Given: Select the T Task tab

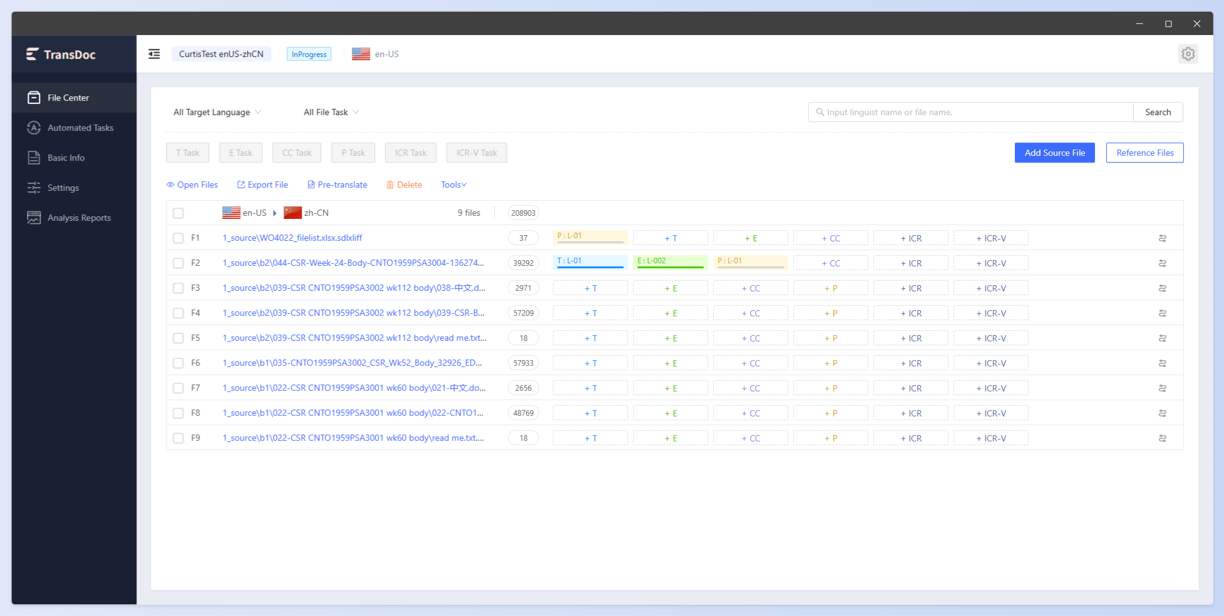Looking at the screenshot, I should pyautogui.click(x=188, y=153).
